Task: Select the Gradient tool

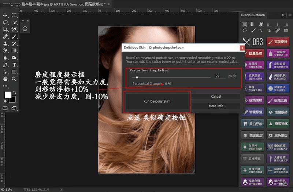Action: click(x=14, y=51)
